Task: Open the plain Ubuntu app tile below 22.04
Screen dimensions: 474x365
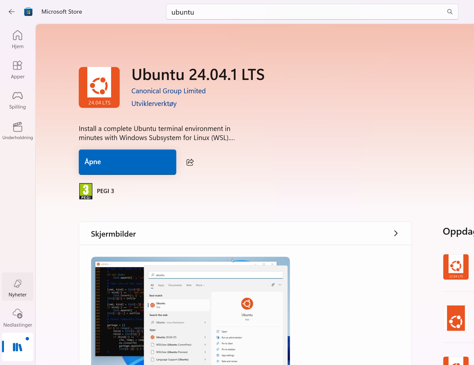Action: (x=456, y=318)
